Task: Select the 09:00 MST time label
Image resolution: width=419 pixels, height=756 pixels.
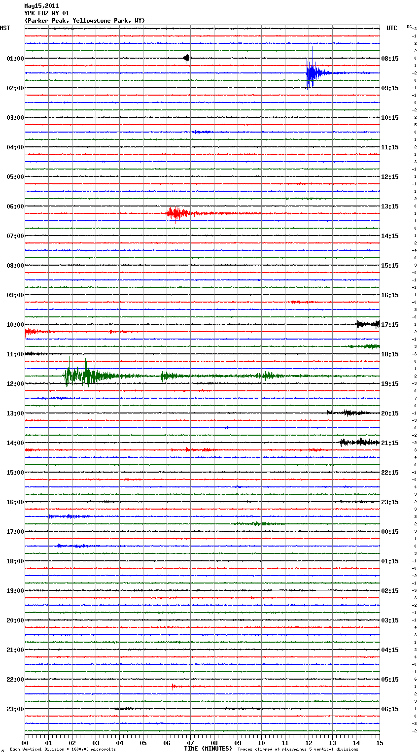Action: point(15,295)
